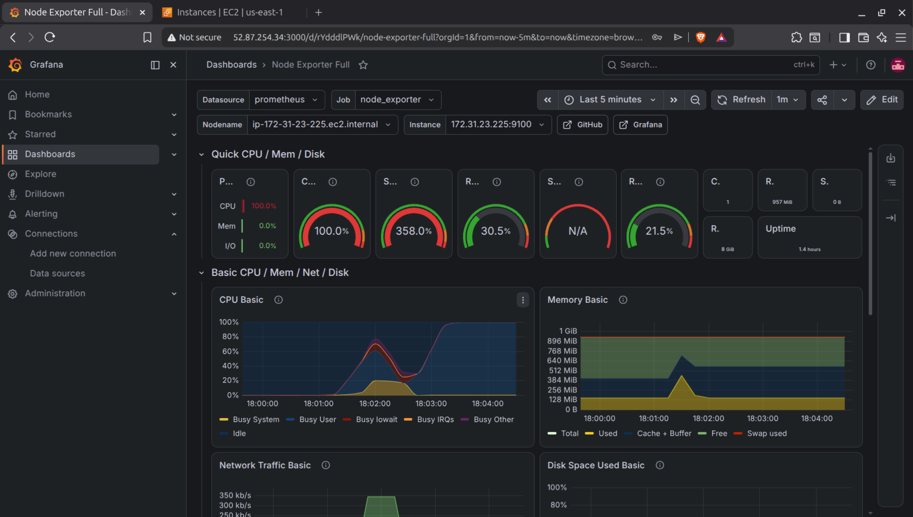
Task: Open the GitHub external link
Action: (x=582, y=125)
